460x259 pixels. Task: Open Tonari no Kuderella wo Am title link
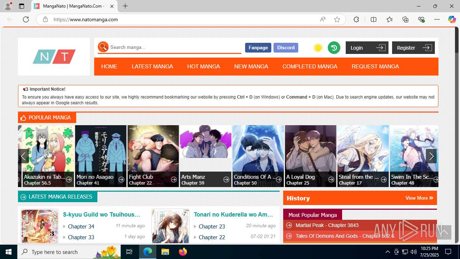coord(234,214)
